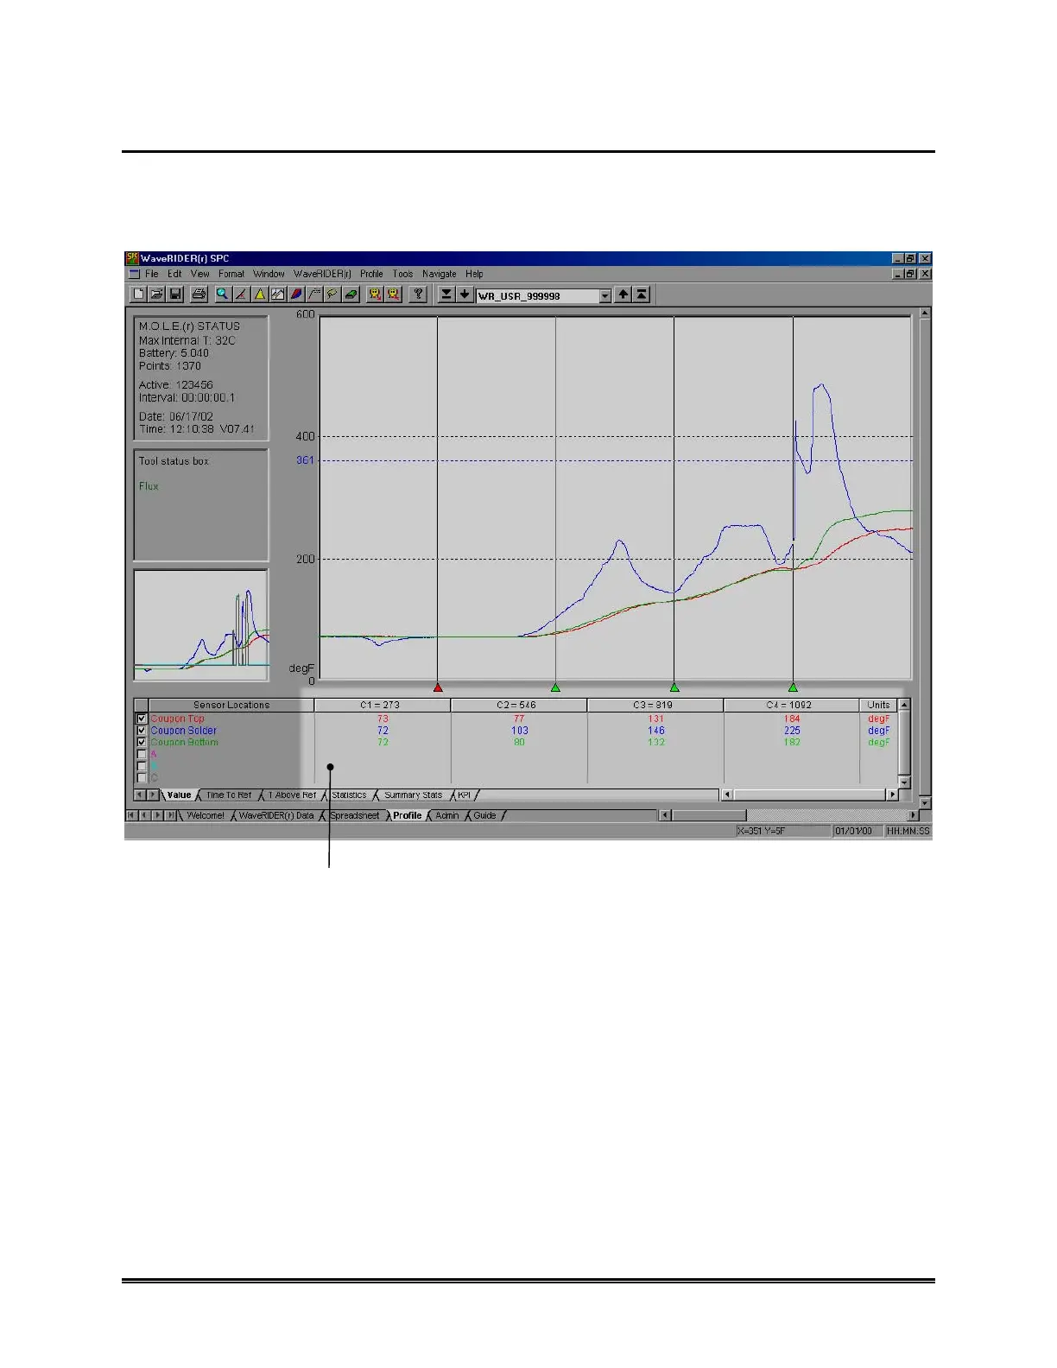Check the sensor B checkbox

pyautogui.click(x=142, y=766)
